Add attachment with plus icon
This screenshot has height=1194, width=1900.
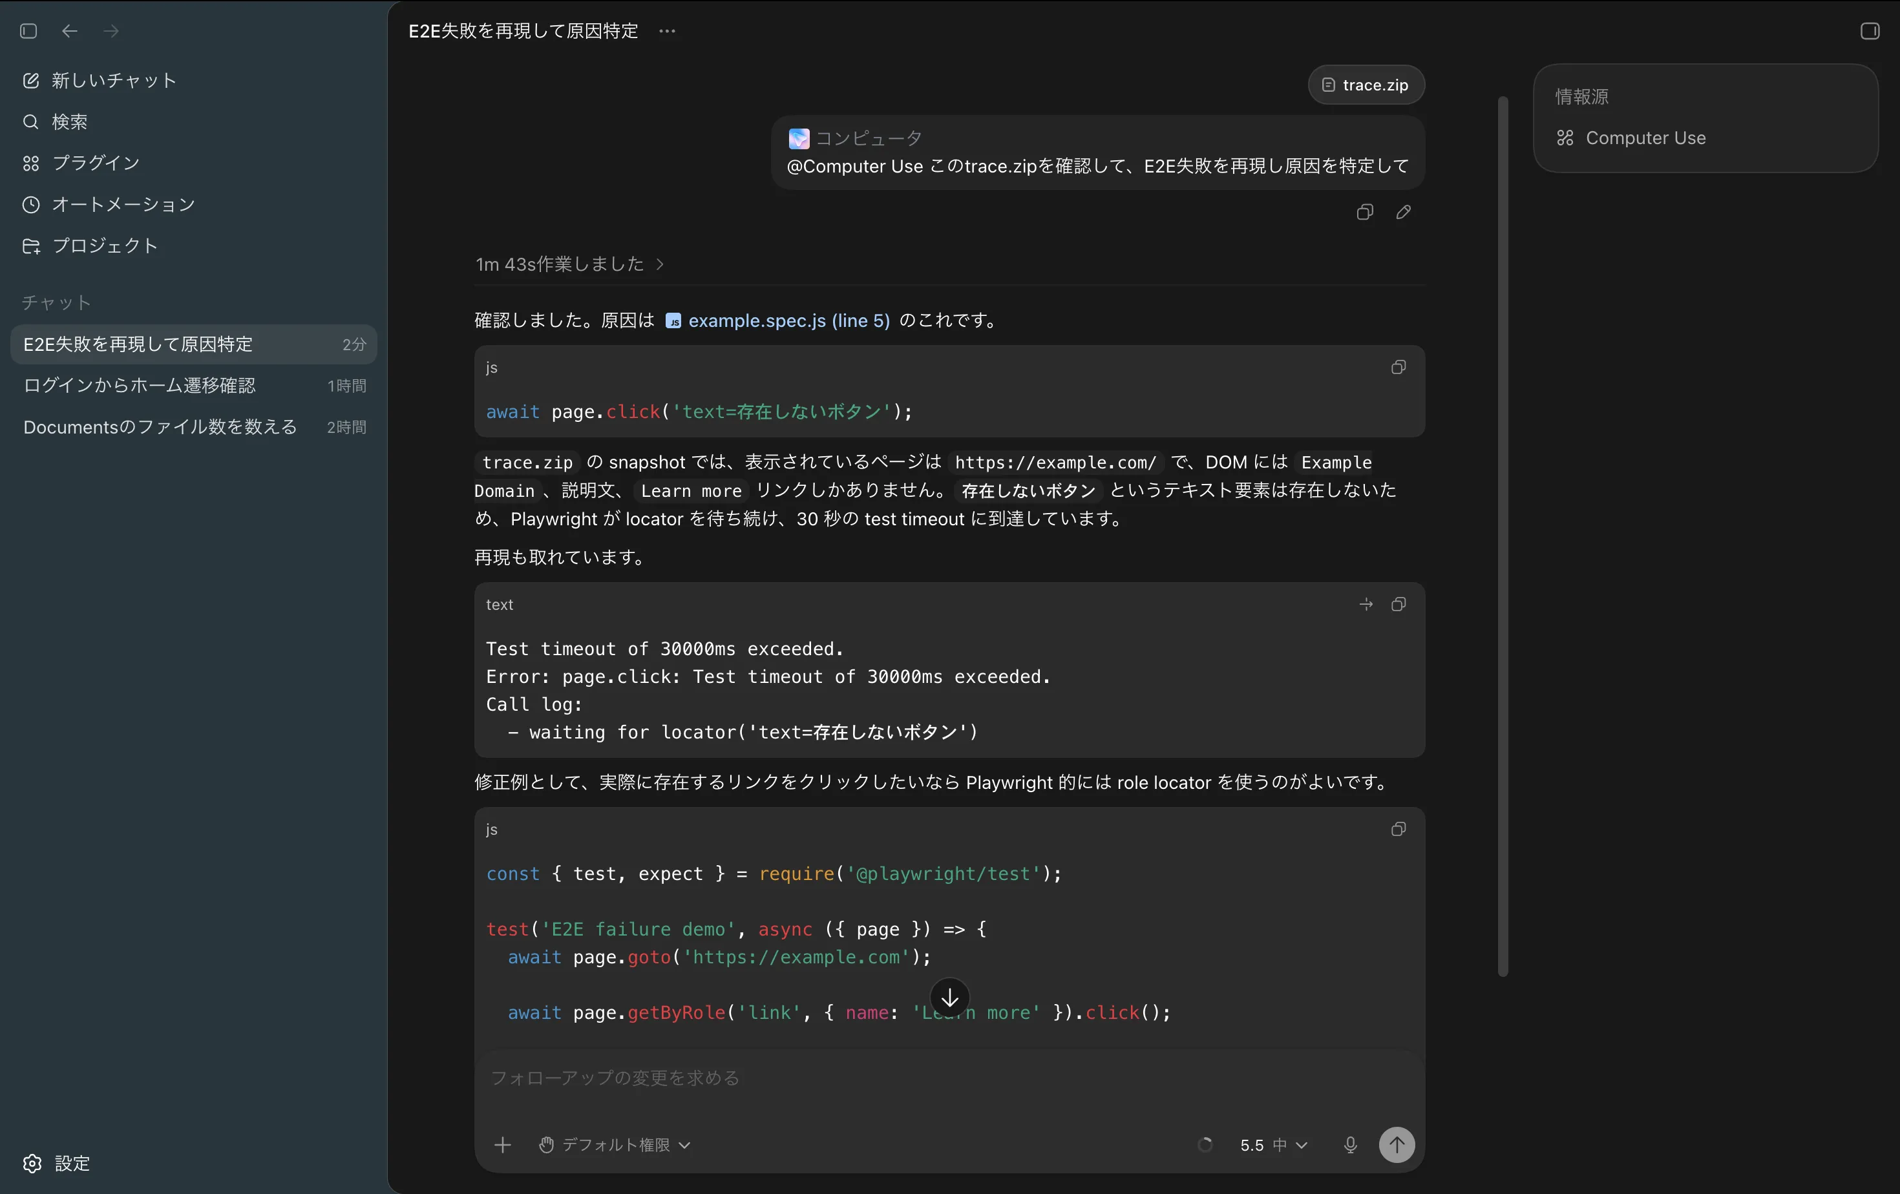pyautogui.click(x=503, y=1144)
